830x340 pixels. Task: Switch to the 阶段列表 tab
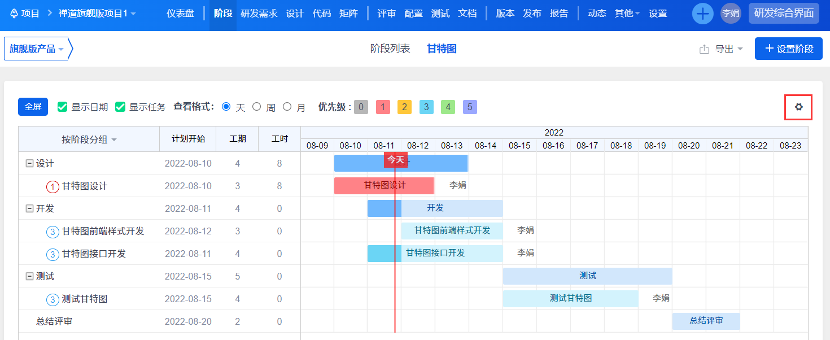point(390,49)
